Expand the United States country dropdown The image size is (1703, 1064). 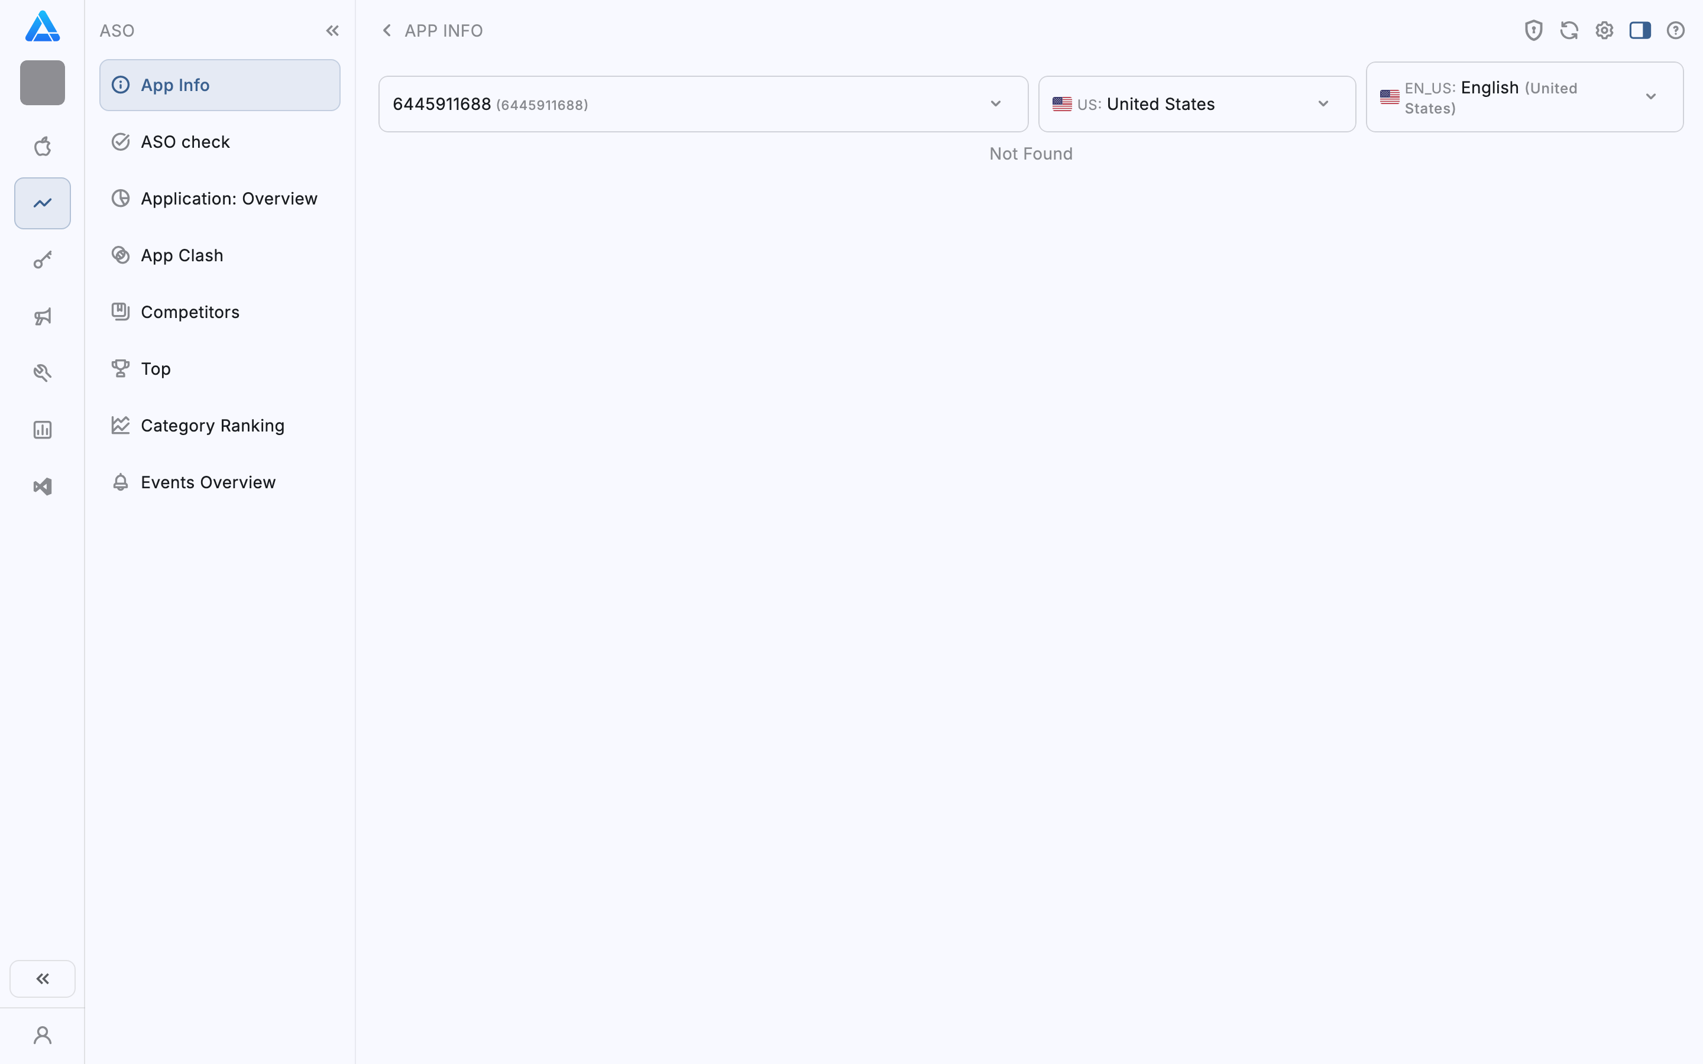click(x=1196, y=104)
